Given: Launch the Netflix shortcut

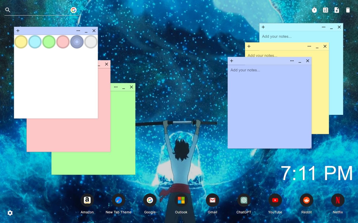Looking at the screenshot, I should [338, 200].
